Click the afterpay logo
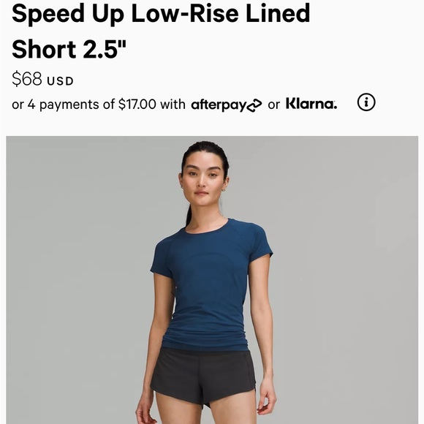Screen dimensions: 424x424 point(227,105)
